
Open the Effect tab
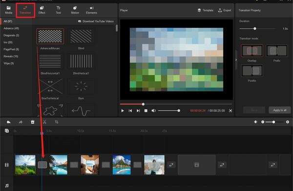click(42, 10)
